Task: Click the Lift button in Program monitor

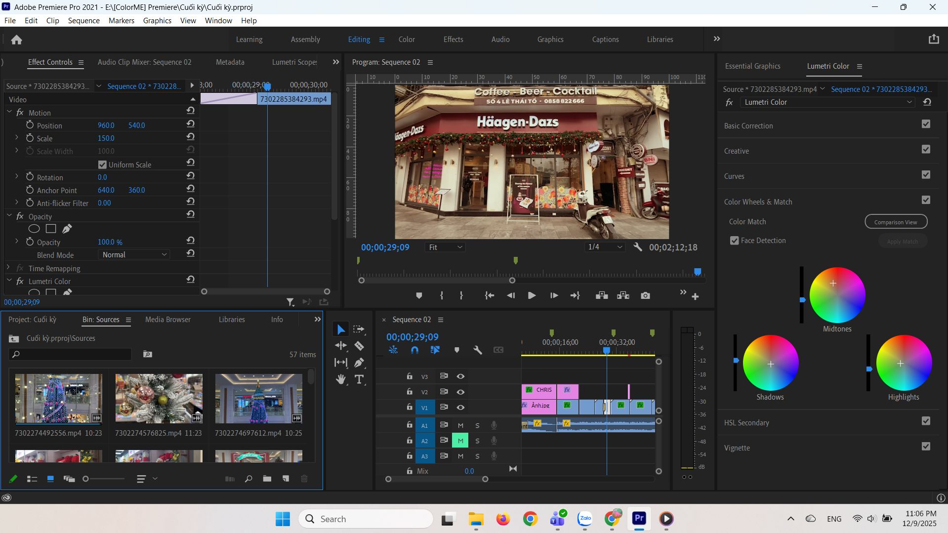Action: click(602, 295)
